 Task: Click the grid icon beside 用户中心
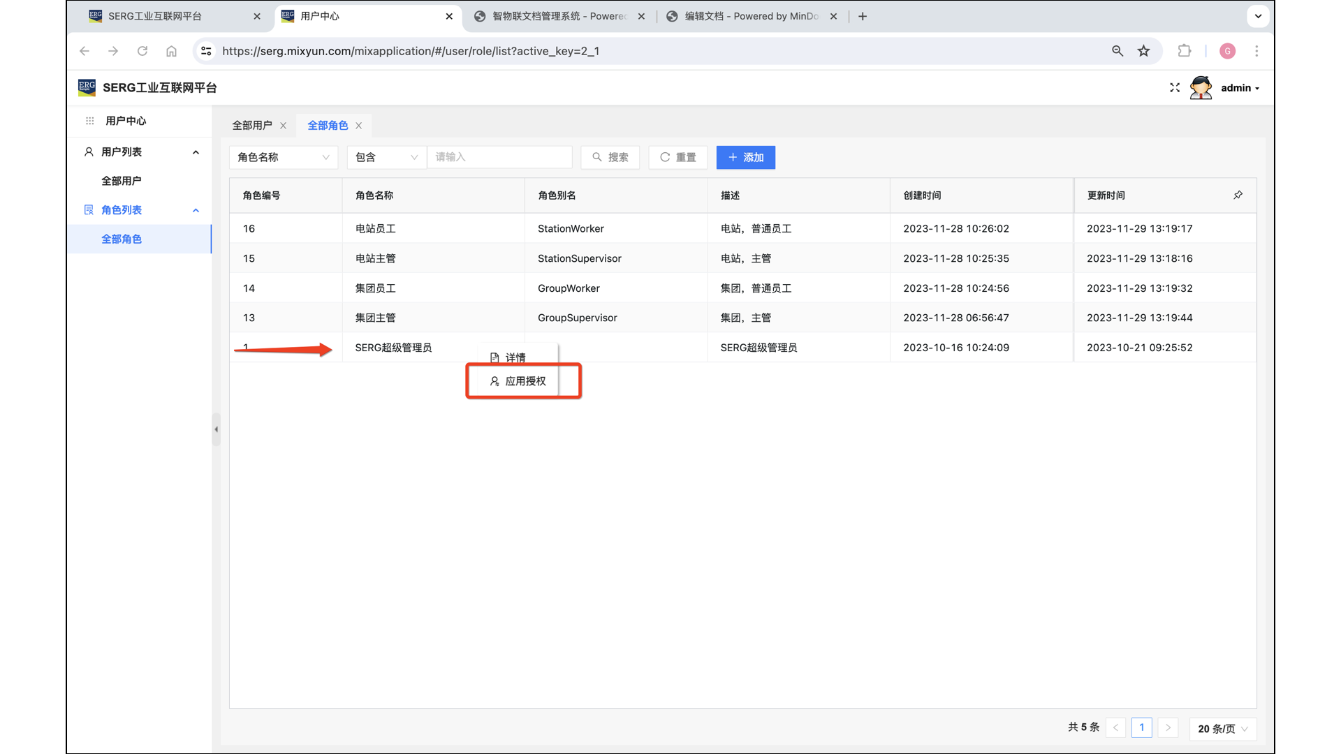click(90, 121)
